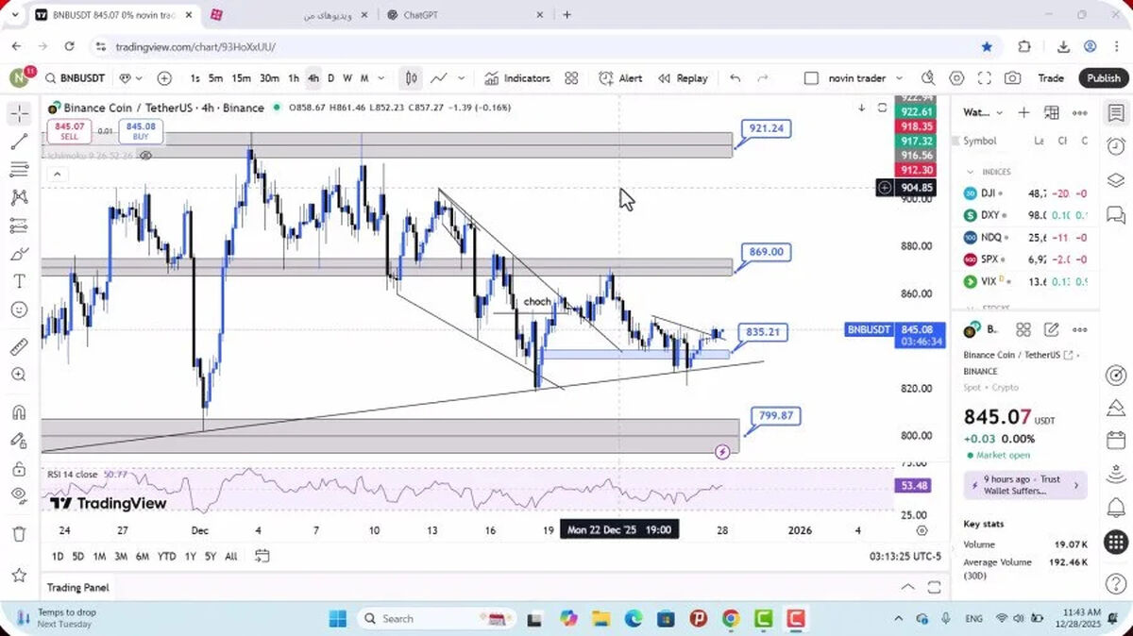The width and height of the screenshot is (1133, 636).
Task: Open the chart patterns tool group
Action: pos(19,197)
